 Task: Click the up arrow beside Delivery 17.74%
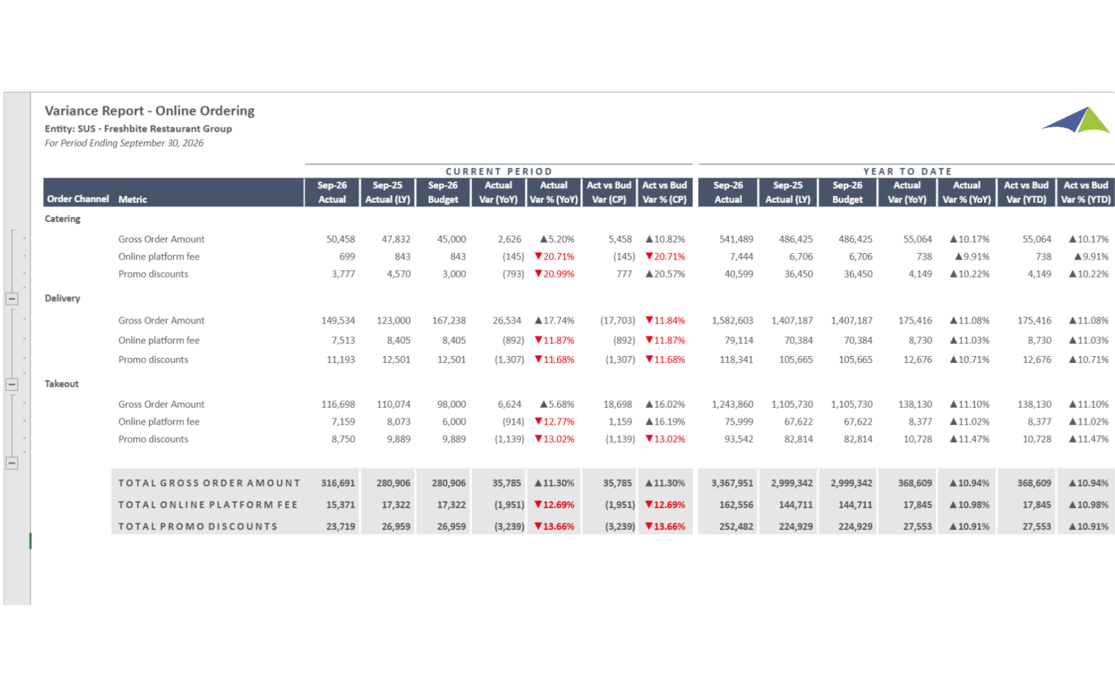538,320
